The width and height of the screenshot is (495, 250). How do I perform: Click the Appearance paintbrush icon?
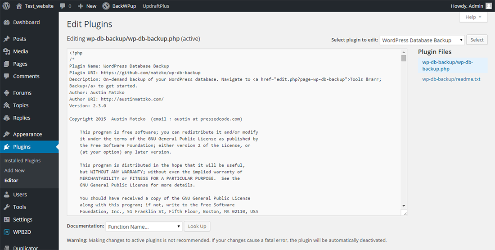(6, 134)
